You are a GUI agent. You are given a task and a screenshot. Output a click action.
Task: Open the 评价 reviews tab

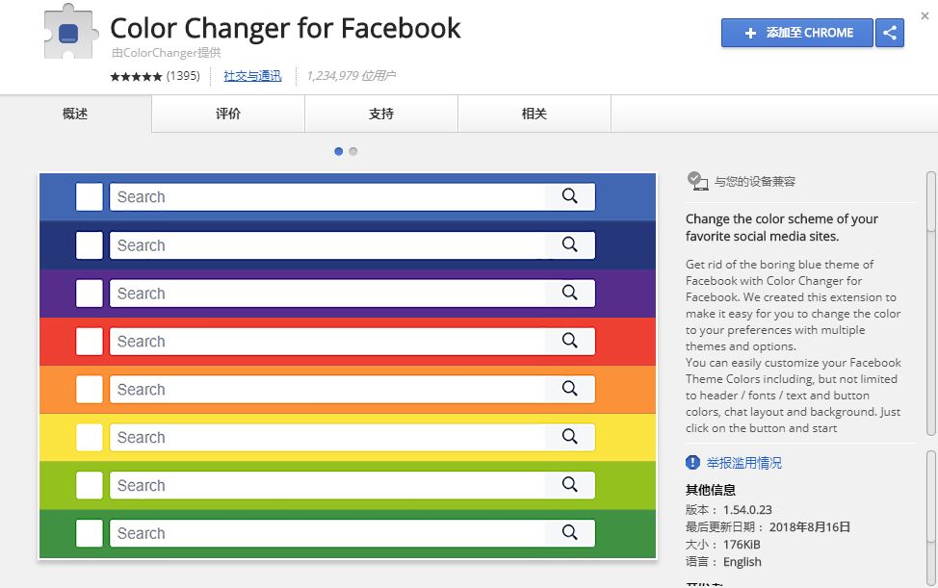[228, 114]
